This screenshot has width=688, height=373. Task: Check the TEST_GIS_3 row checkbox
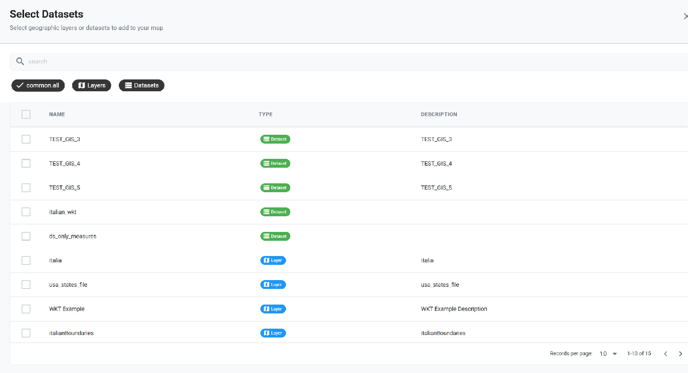26,139
